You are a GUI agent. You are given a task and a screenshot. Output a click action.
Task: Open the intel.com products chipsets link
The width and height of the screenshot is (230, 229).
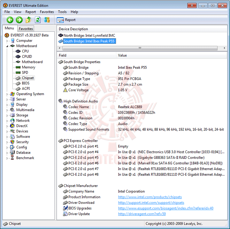click(150, 197)
